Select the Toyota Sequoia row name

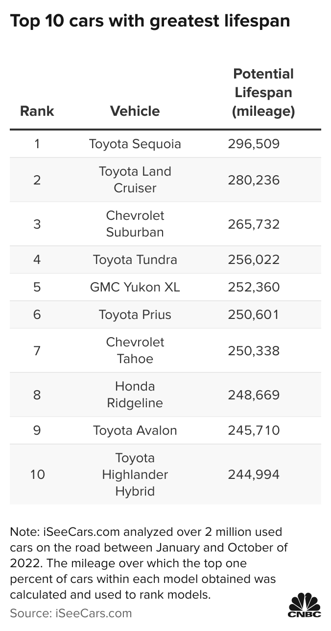coord(135,144)
